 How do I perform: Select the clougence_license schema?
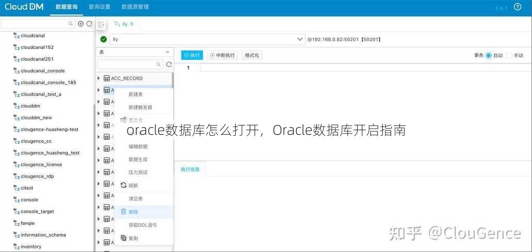pyautogui.click(x=41, y=165)
